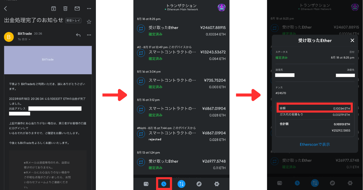This screenshot has width=363, height=190.
Task: Open wallet tab in right dimmed screen
Action: 280,183
